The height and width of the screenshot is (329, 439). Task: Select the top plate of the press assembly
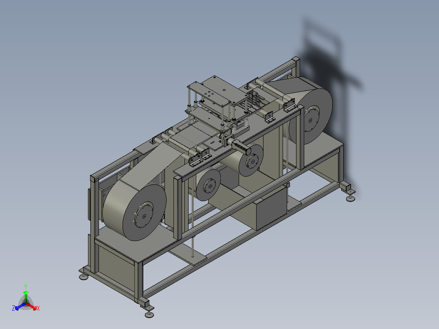pyautogui.click(x=218, y=90)
